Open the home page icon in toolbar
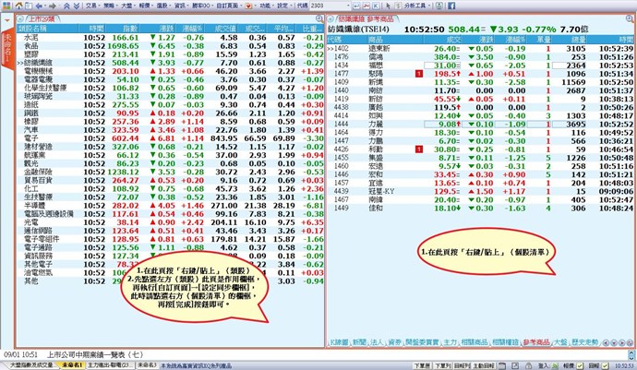The height and width of the screenshot is (370, 637). coord(18,6)
